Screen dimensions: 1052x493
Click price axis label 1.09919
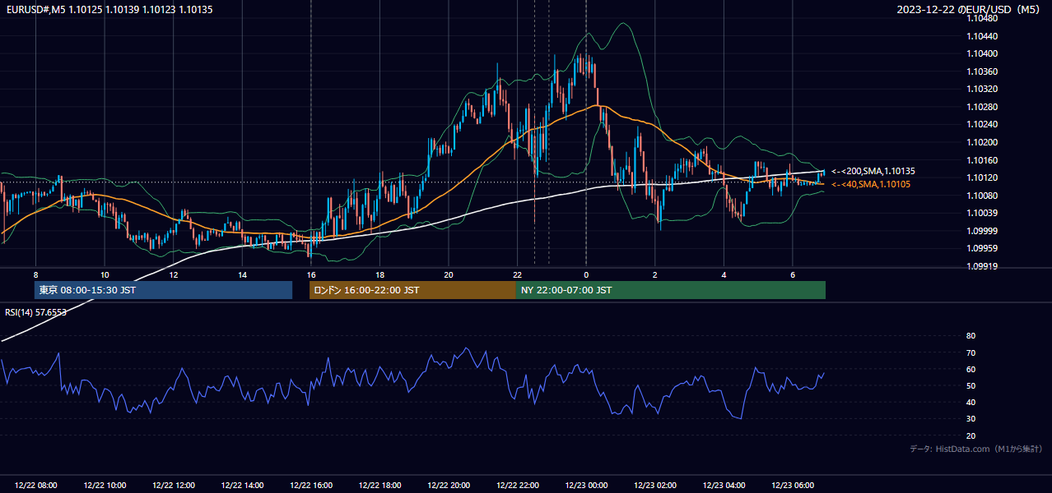(x=984, y=266)
